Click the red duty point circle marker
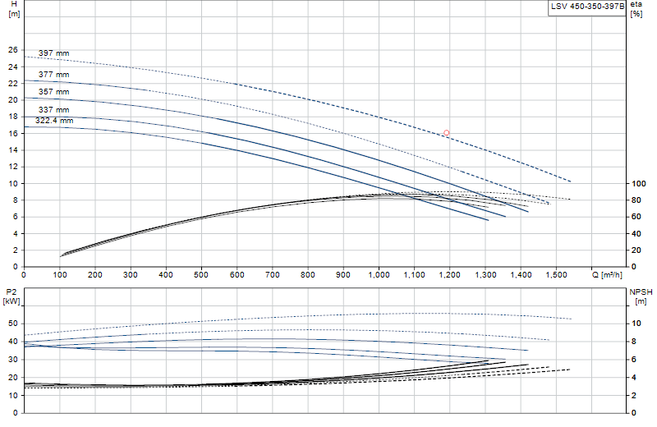 (446, 133)
